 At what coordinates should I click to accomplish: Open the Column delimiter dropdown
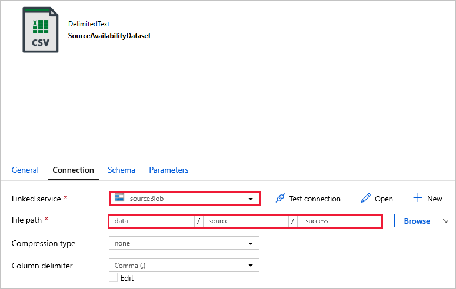(251, 266)
